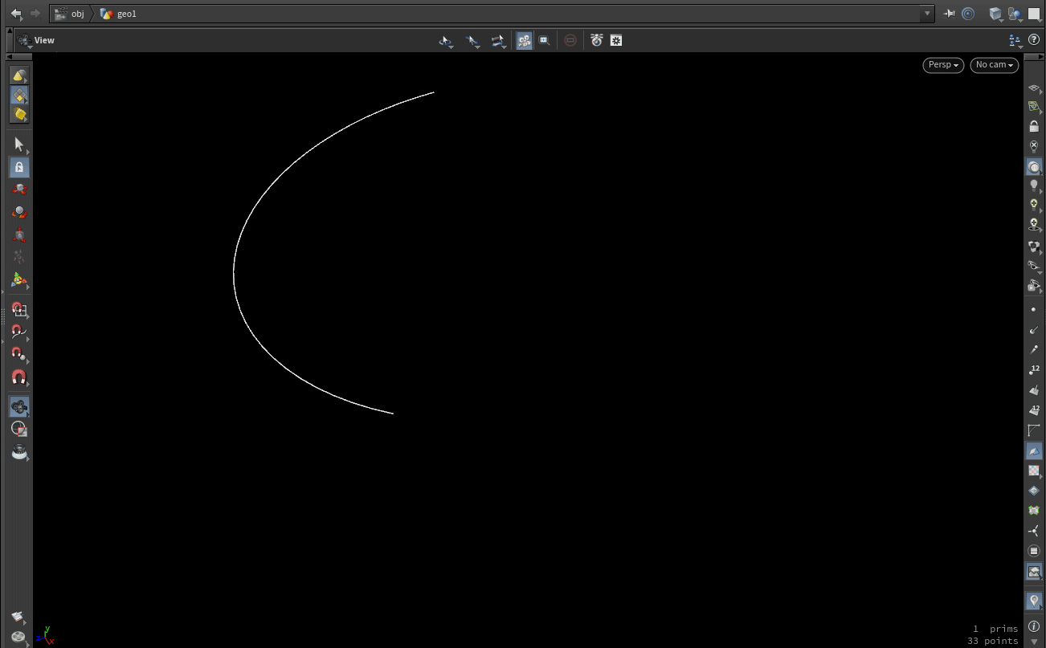Activate the Select arrow tool
Screen dimensions: 1046x648
[20, 145]
